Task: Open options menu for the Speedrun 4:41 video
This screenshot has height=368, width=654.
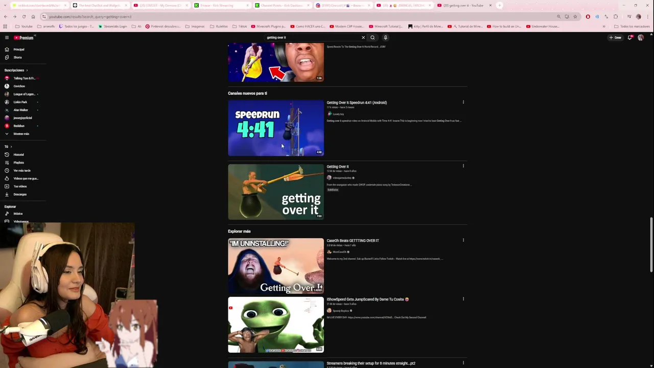Action: 463,102
